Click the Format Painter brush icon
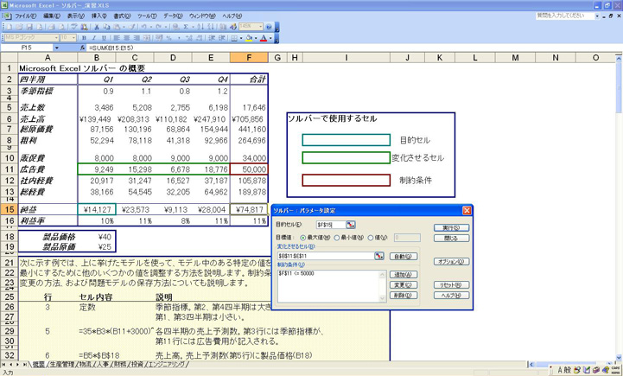This screenshot has height=376, width=623. 132,27
